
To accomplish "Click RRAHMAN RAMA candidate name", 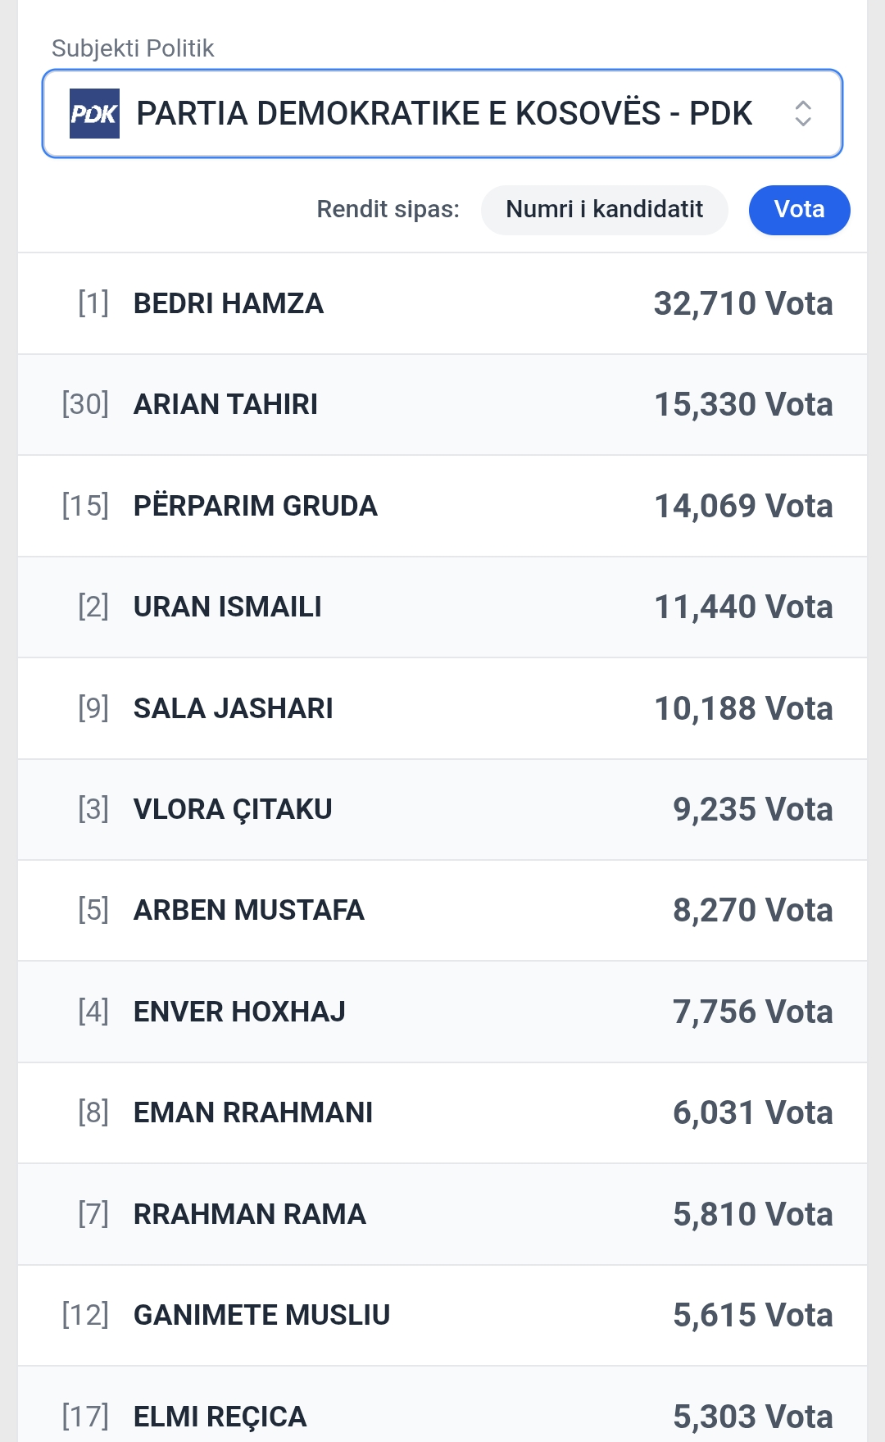I will coord(250,1214).
